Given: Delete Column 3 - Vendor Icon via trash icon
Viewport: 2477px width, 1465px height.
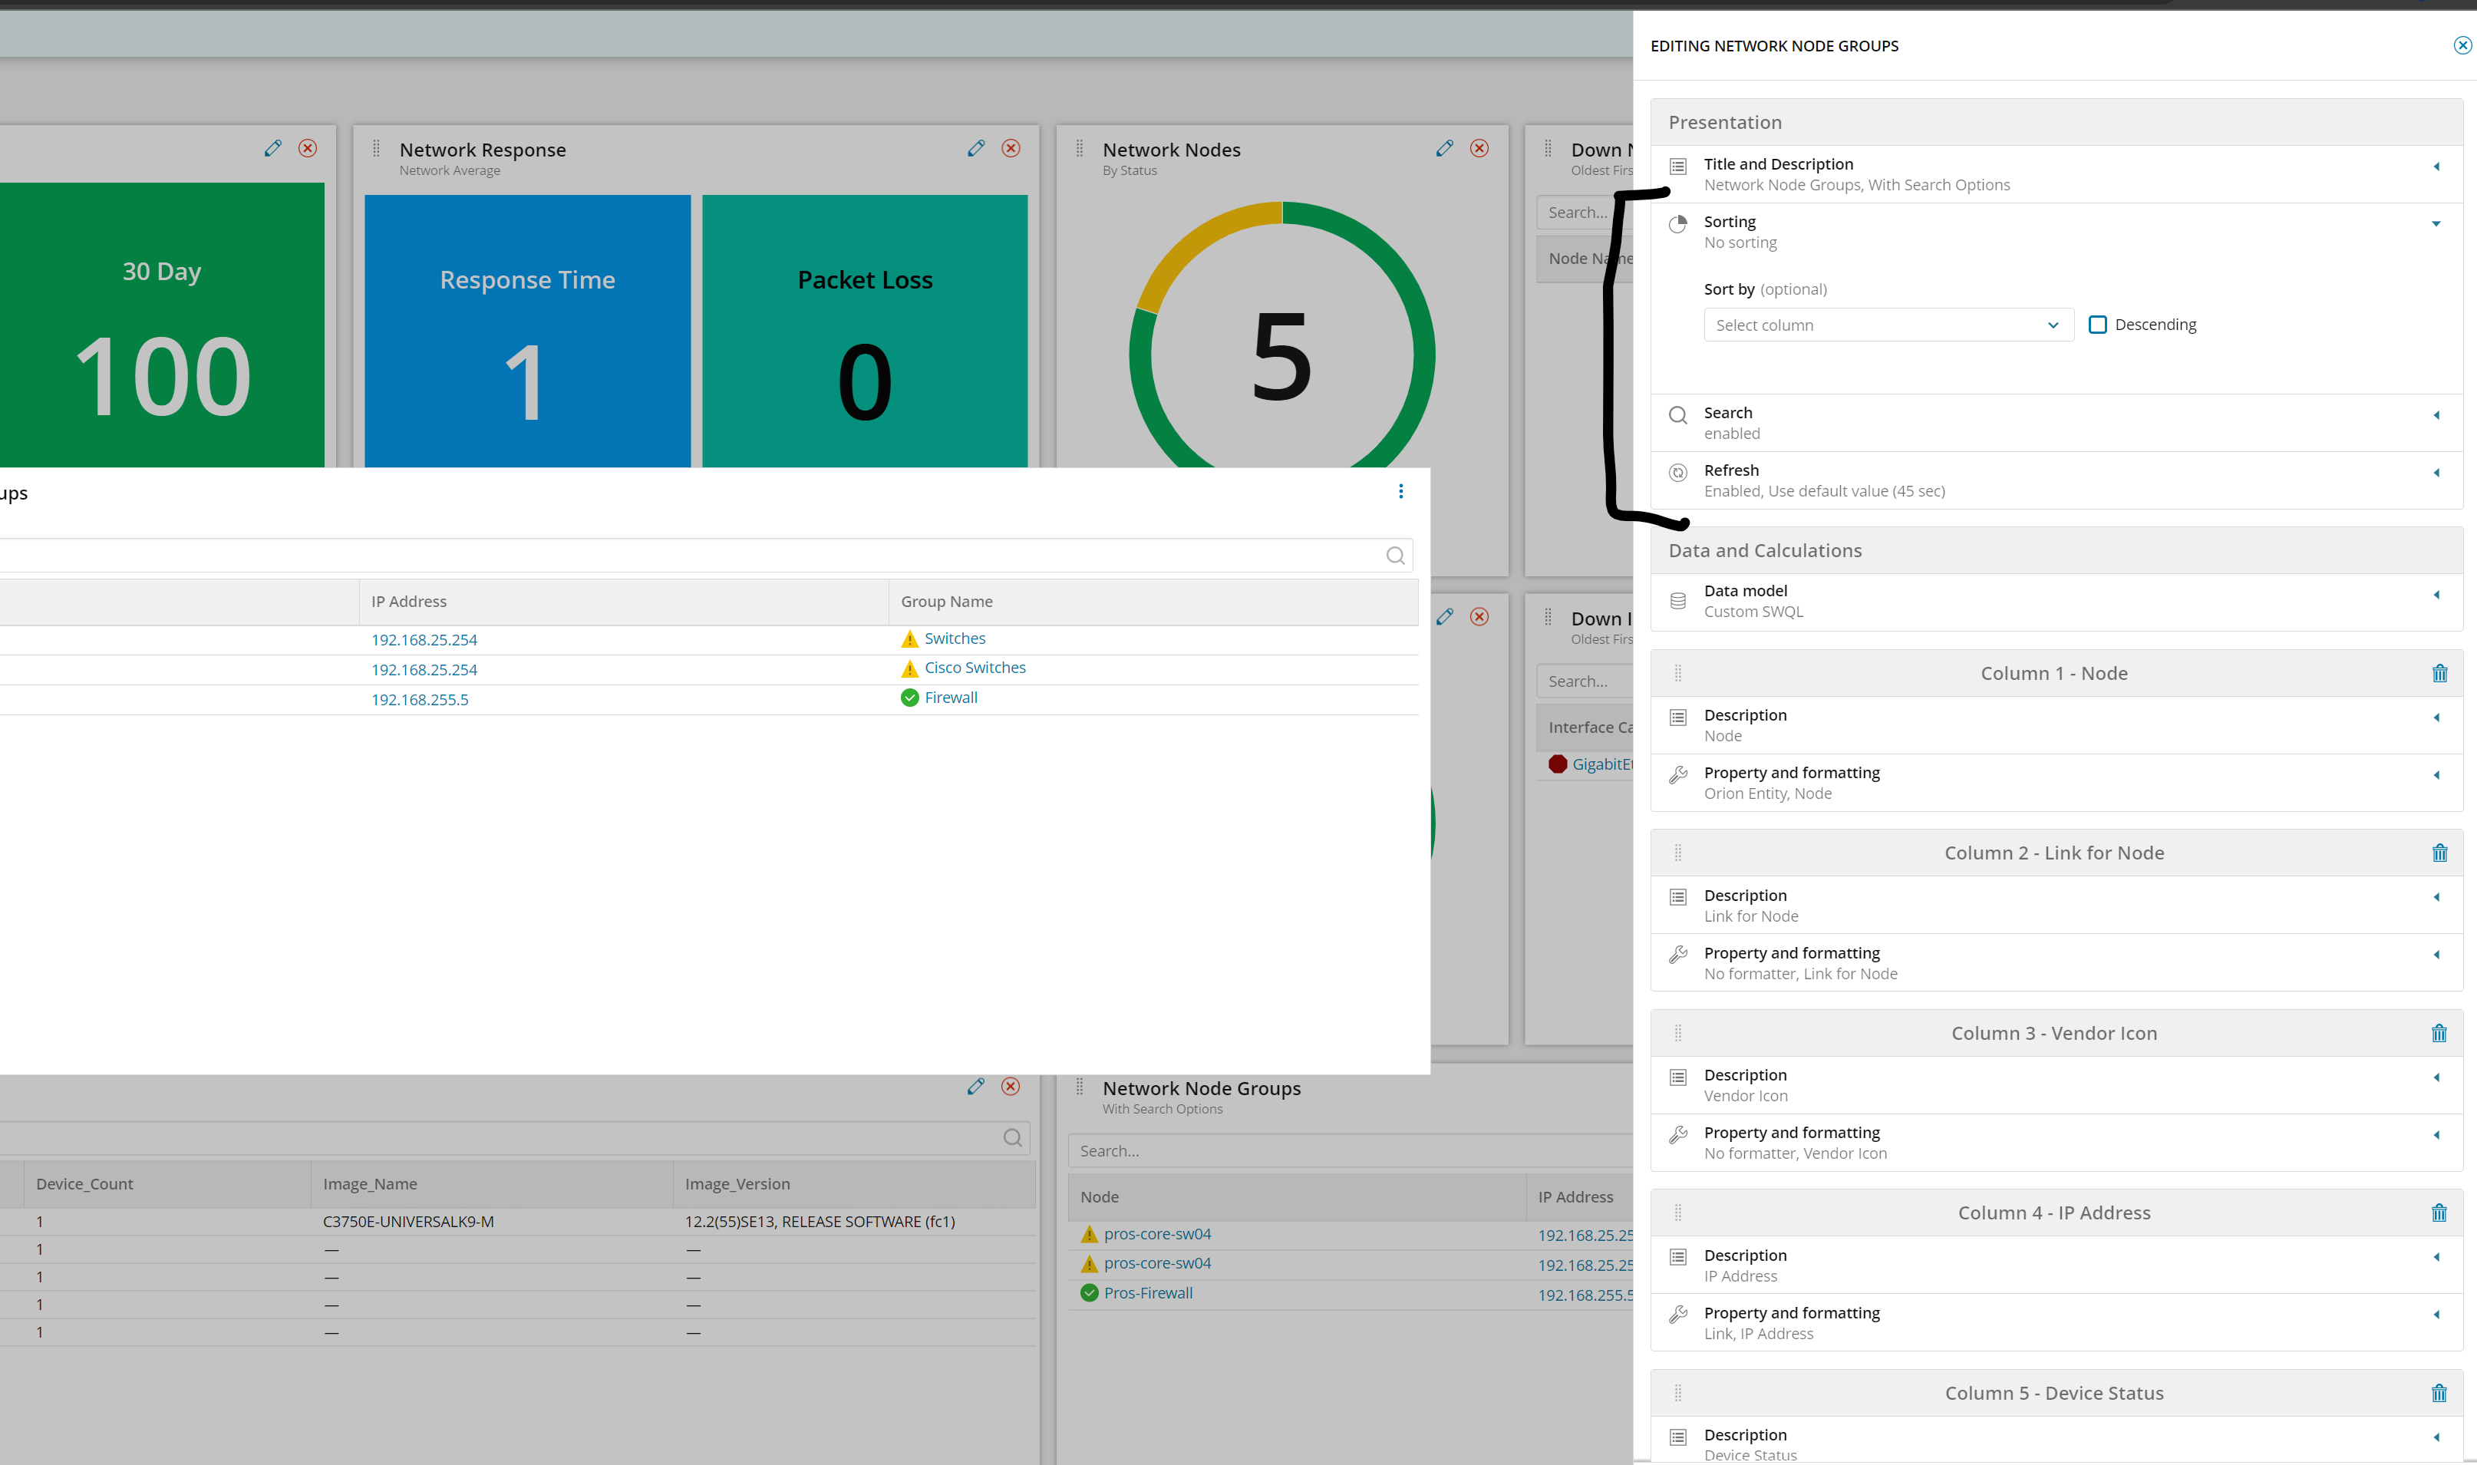Looking at the screenshot, I should pyautogui.click(x=2439, y=1034).
